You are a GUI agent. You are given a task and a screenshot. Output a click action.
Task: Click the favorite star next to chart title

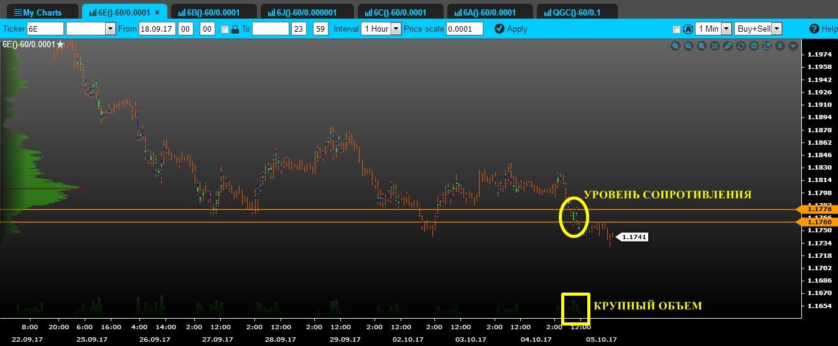click(x=60, y=45)
